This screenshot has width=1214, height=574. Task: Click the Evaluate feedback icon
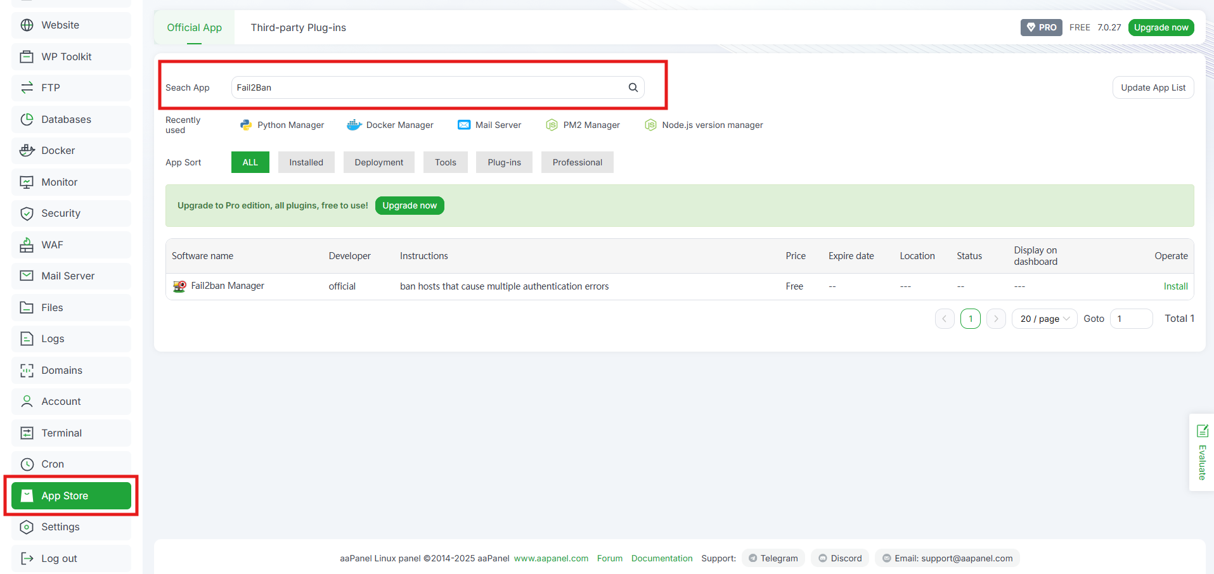1202,431
